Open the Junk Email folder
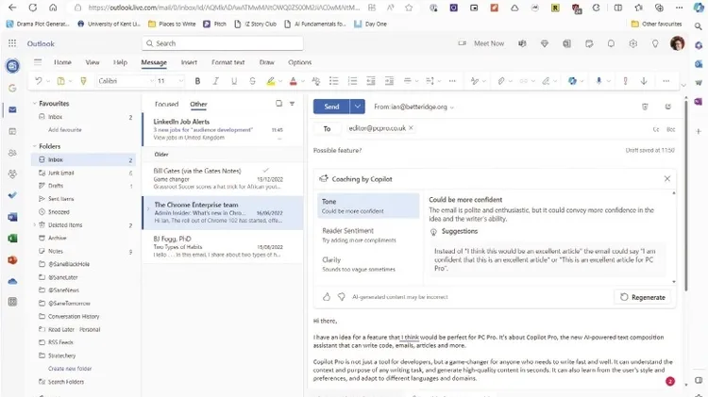 tap(83, 173)
